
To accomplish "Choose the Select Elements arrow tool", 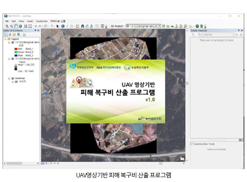I will [57, 26].
